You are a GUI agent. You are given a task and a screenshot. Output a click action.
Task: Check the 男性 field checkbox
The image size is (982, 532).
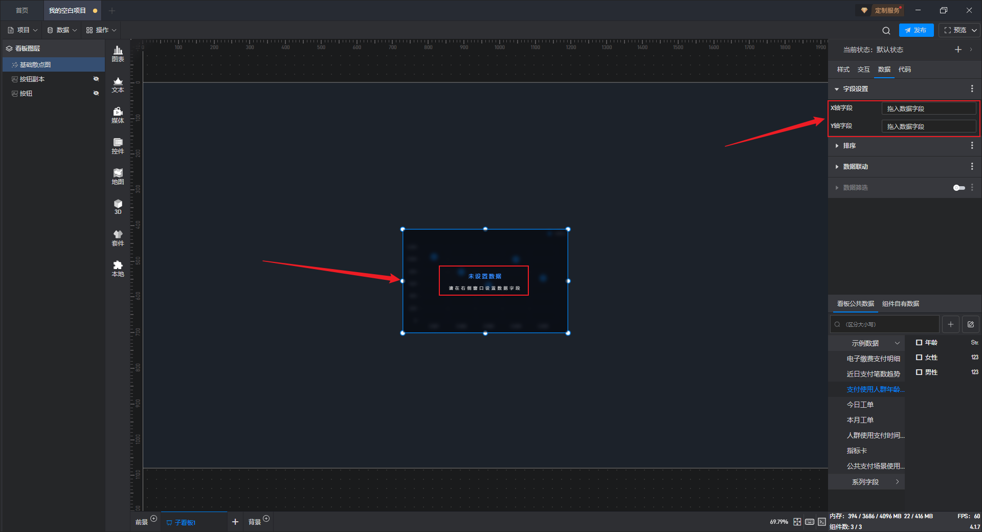(919, 372)
